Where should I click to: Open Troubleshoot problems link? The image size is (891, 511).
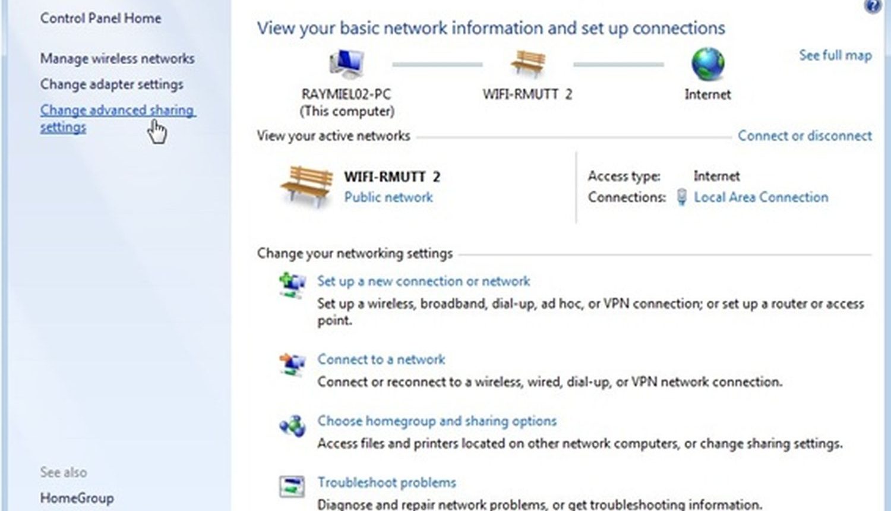pos(387,482)
